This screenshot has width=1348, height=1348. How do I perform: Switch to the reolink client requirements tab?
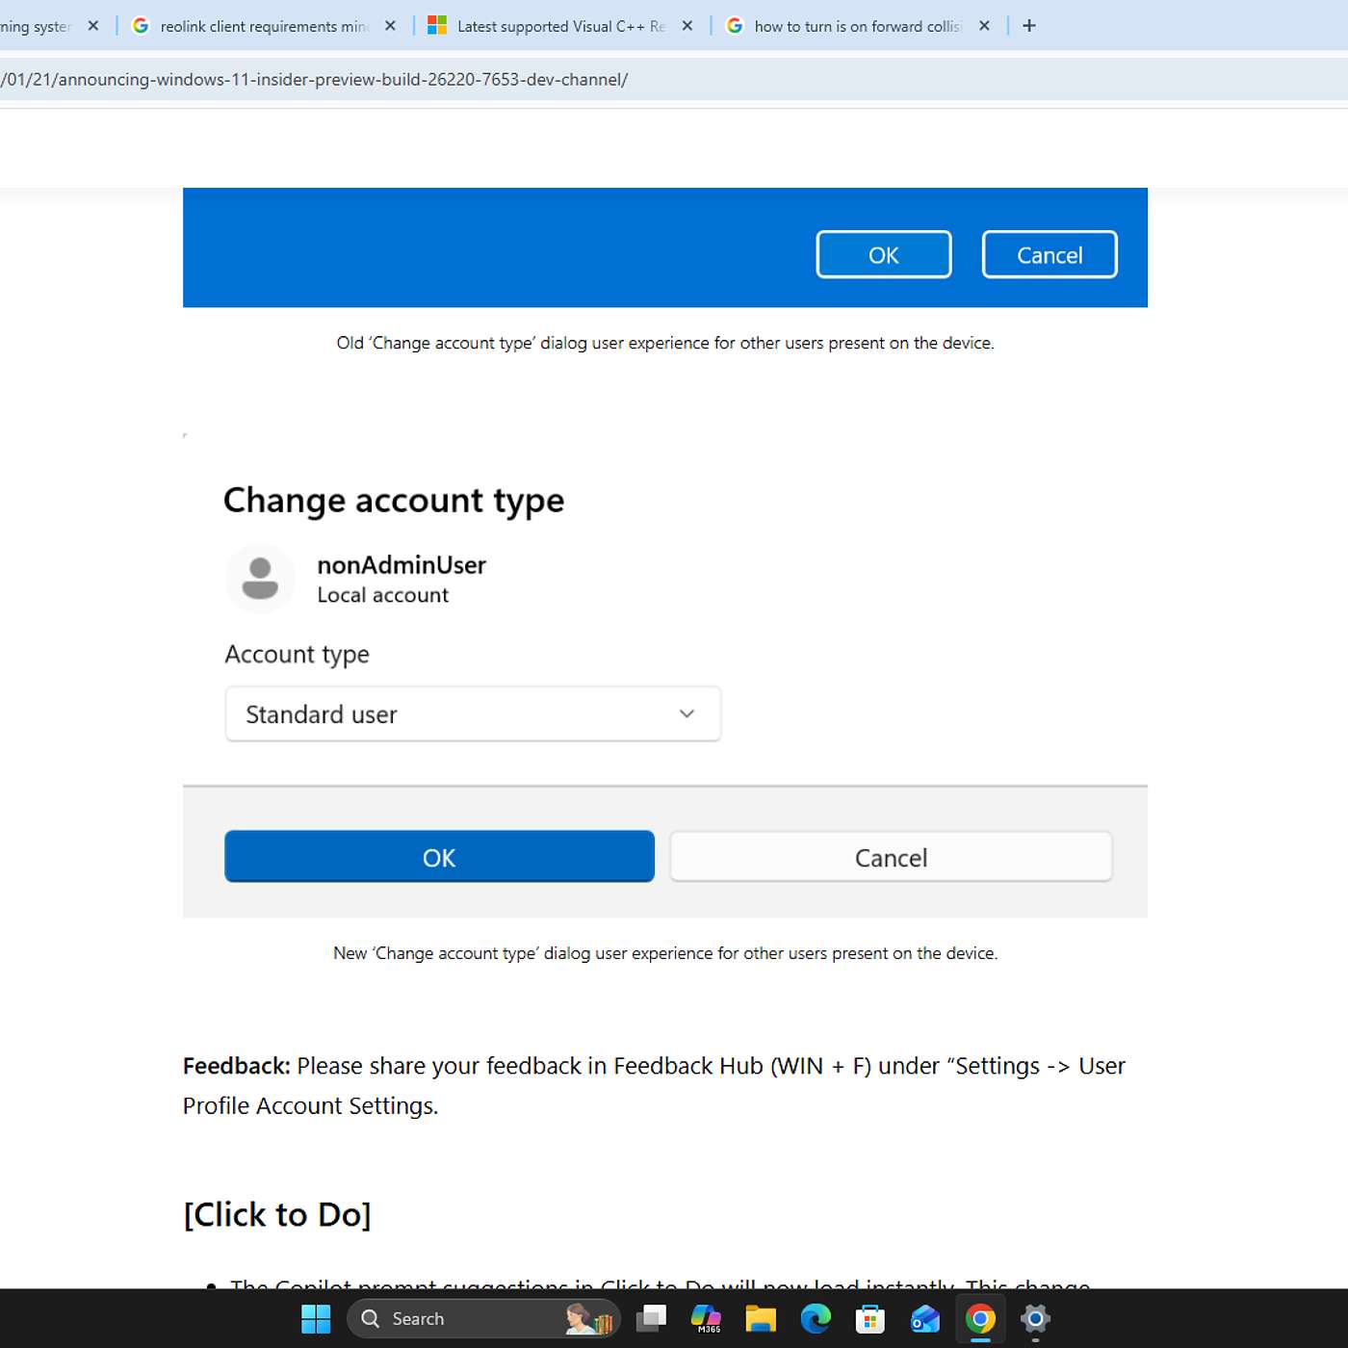(260, 26)
